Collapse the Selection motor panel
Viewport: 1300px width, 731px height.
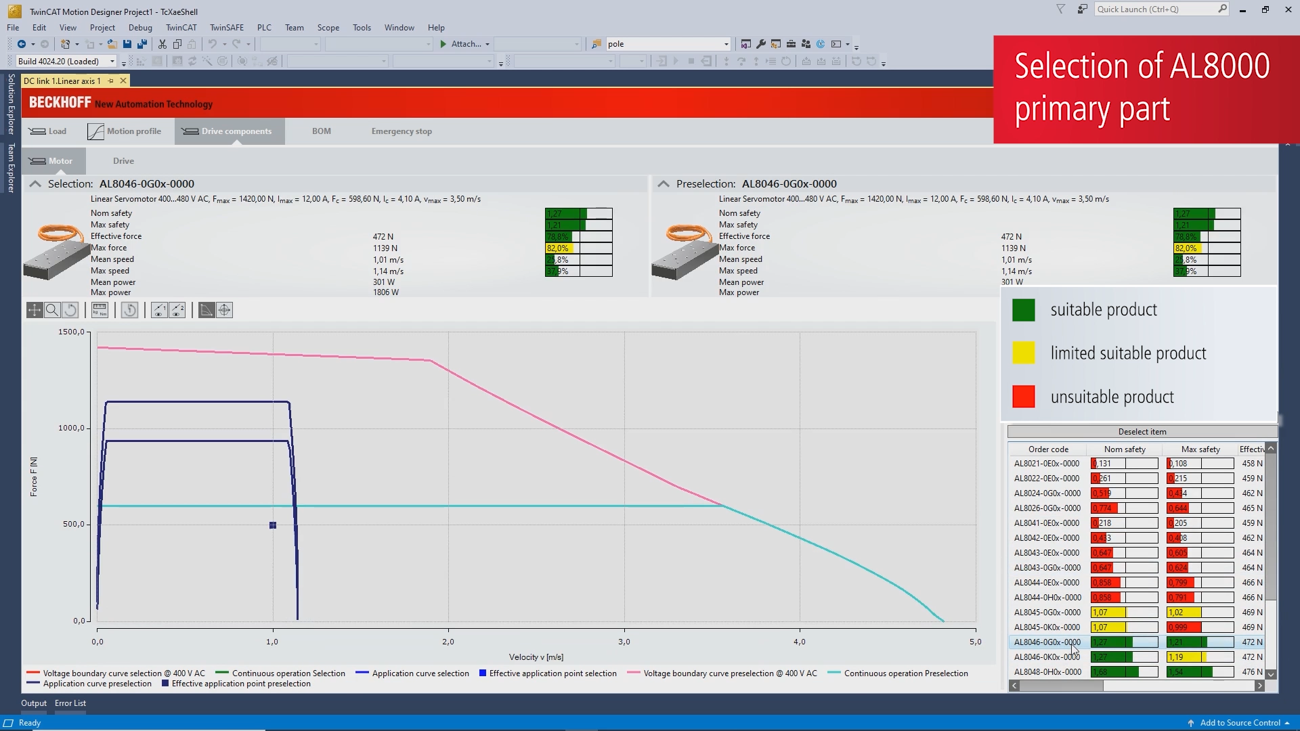(35, 184)
